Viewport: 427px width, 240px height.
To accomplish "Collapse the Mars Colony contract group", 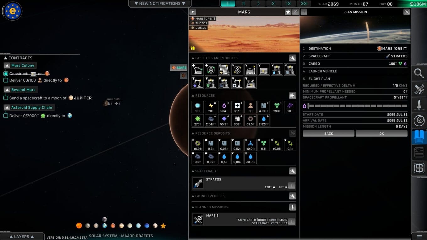I will coord(7,66).
